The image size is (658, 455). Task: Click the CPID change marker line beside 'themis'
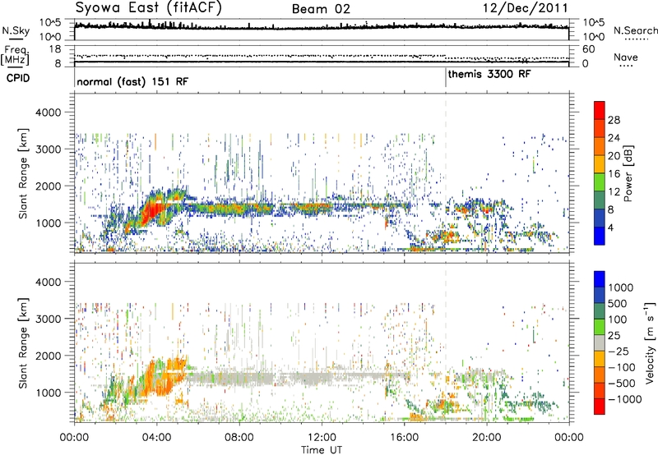(x=446, y=78)
